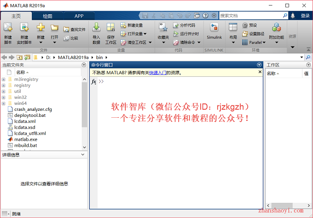
Task: Open 当前文件夹 panel actions menu
Action: (x=84, y=65)
